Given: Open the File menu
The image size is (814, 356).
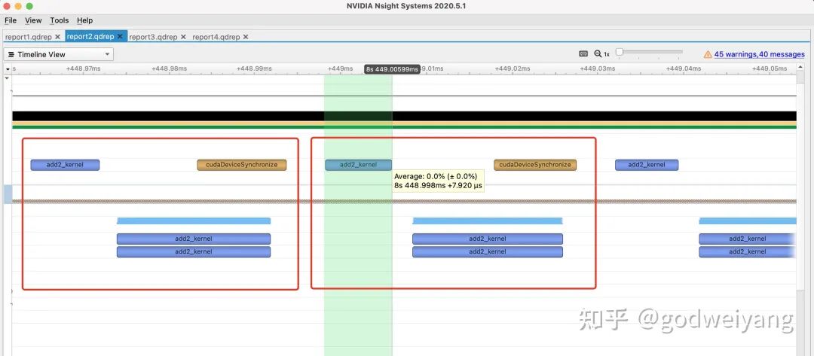Looking at the screenshot, I should pyautogui.click(x=11, y=20).
